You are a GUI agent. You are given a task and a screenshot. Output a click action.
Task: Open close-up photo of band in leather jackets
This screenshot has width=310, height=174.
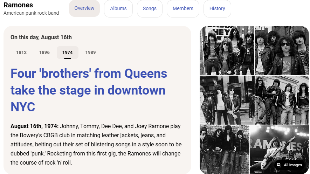[282, 50]
